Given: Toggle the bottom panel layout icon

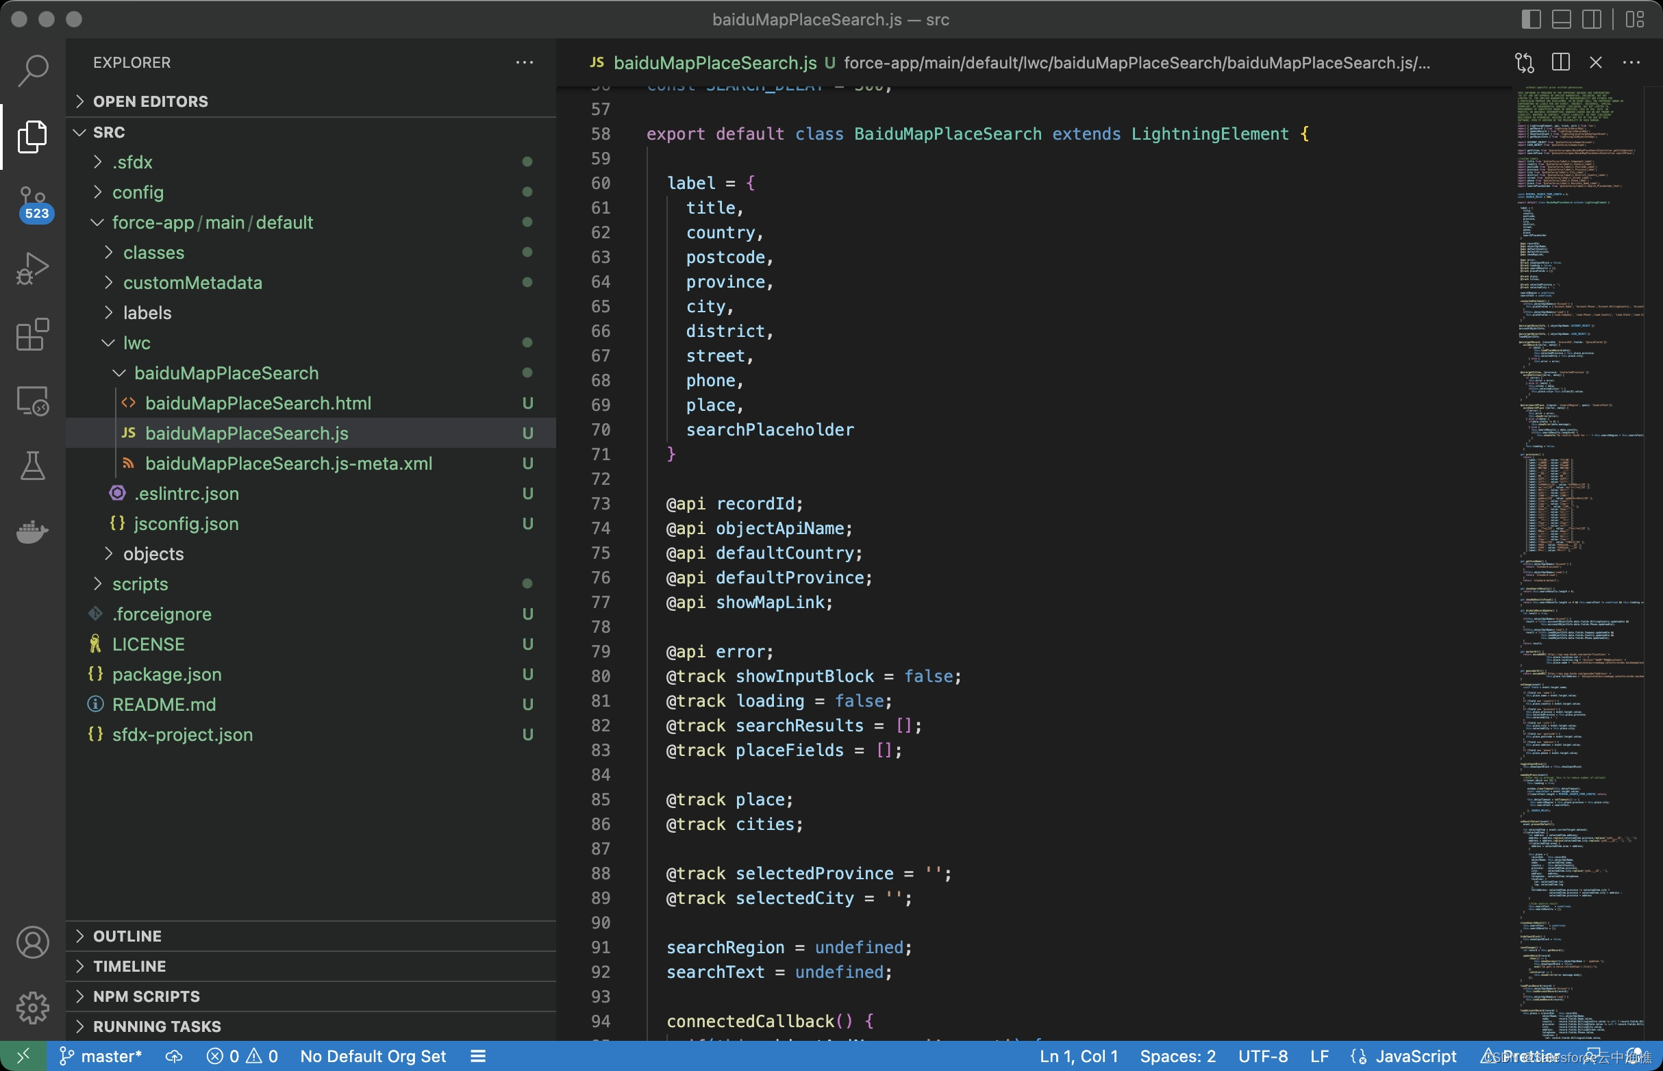Looking at the screenshot, I should click(1562, 19).
